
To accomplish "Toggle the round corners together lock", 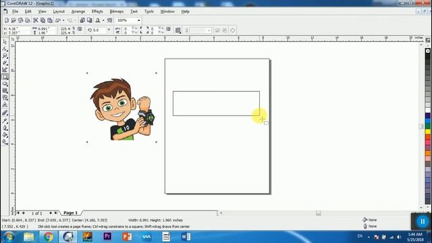I will click(168, 29).
